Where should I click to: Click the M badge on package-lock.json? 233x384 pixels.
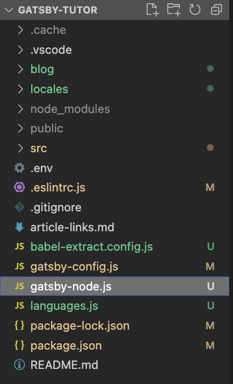click(x=210, y=326)
